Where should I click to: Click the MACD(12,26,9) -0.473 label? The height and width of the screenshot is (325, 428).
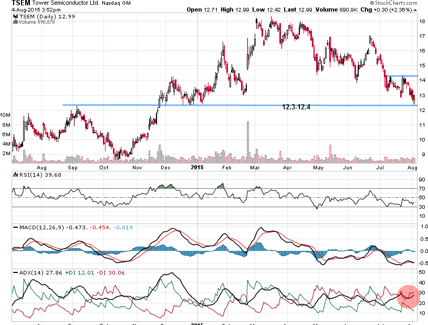53,227
